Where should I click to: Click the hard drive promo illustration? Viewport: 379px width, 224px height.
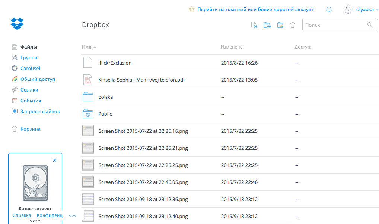pos(35,183)
